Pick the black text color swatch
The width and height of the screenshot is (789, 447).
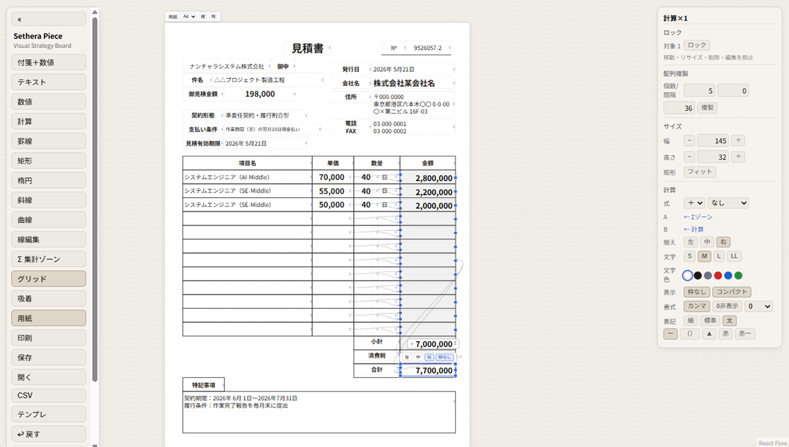pyautogui.click(x=698, y=275)
